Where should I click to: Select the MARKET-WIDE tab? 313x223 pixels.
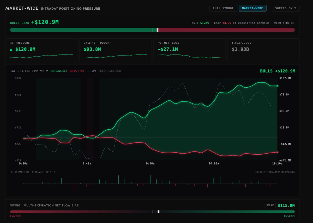point(252,8)
